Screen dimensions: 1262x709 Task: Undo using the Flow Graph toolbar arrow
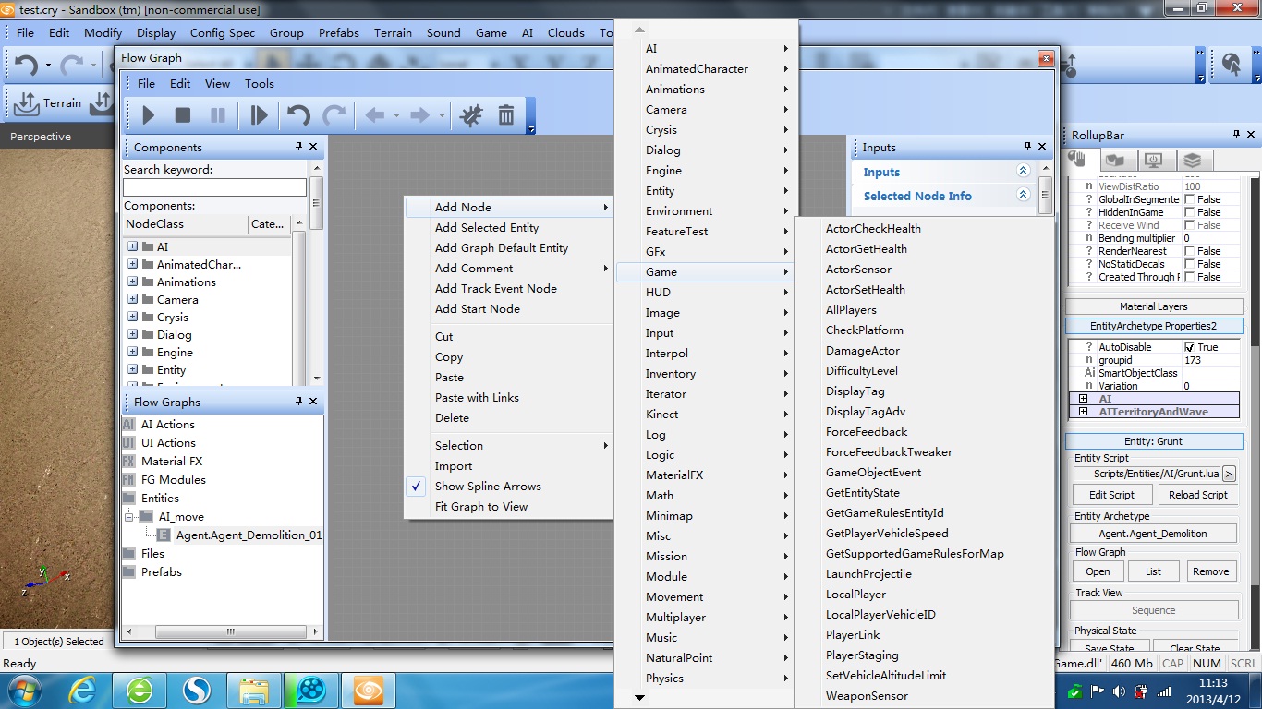[297, 115]
